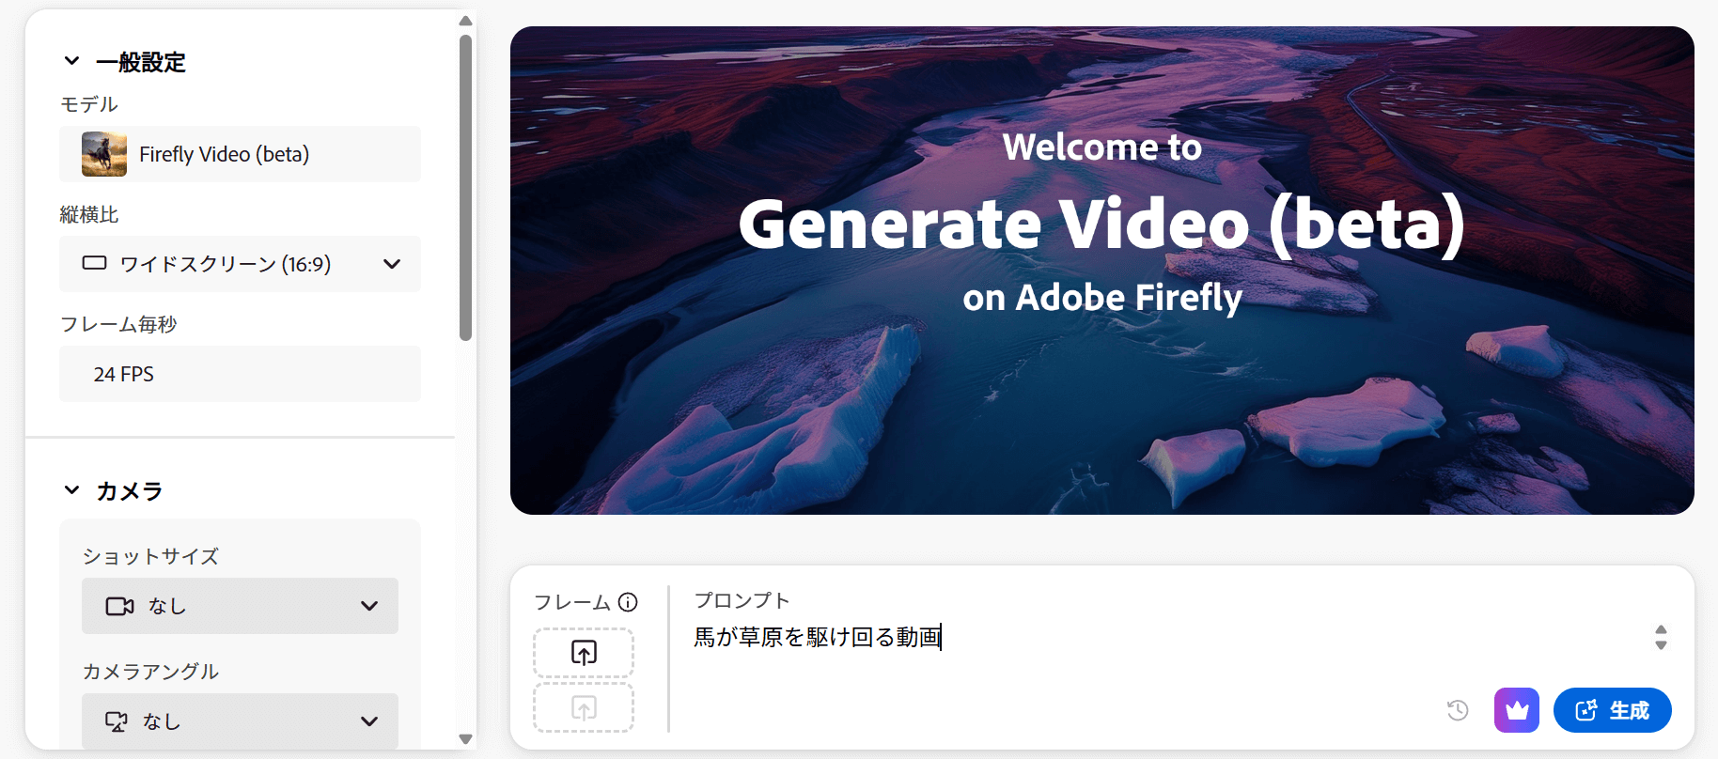The image size is (1718, 759).
Task: Click the prompt field up arrow
Action: click(x=1661, y=630)
